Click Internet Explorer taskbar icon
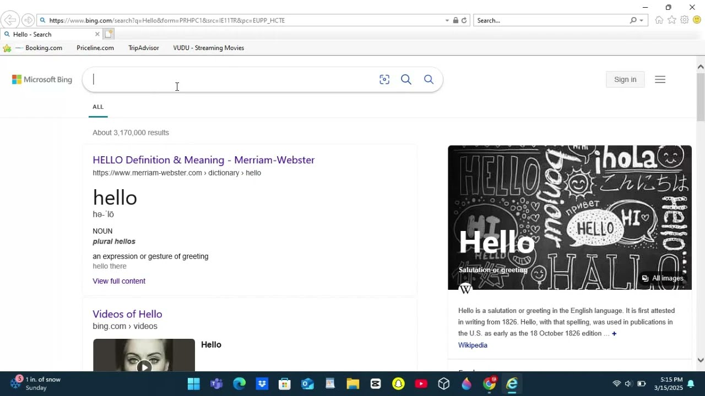Screen dimensions: 705x396 (x=512, y=384)
